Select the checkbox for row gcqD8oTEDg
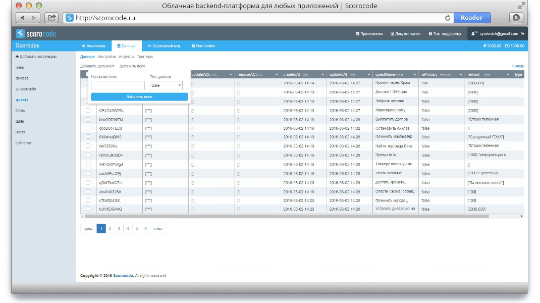 coord(88,128)
